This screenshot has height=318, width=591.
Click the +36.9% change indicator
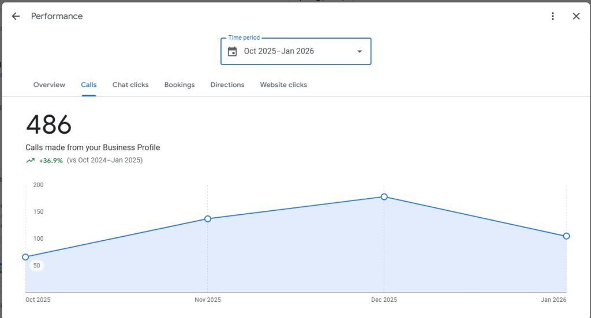(51, 161)
